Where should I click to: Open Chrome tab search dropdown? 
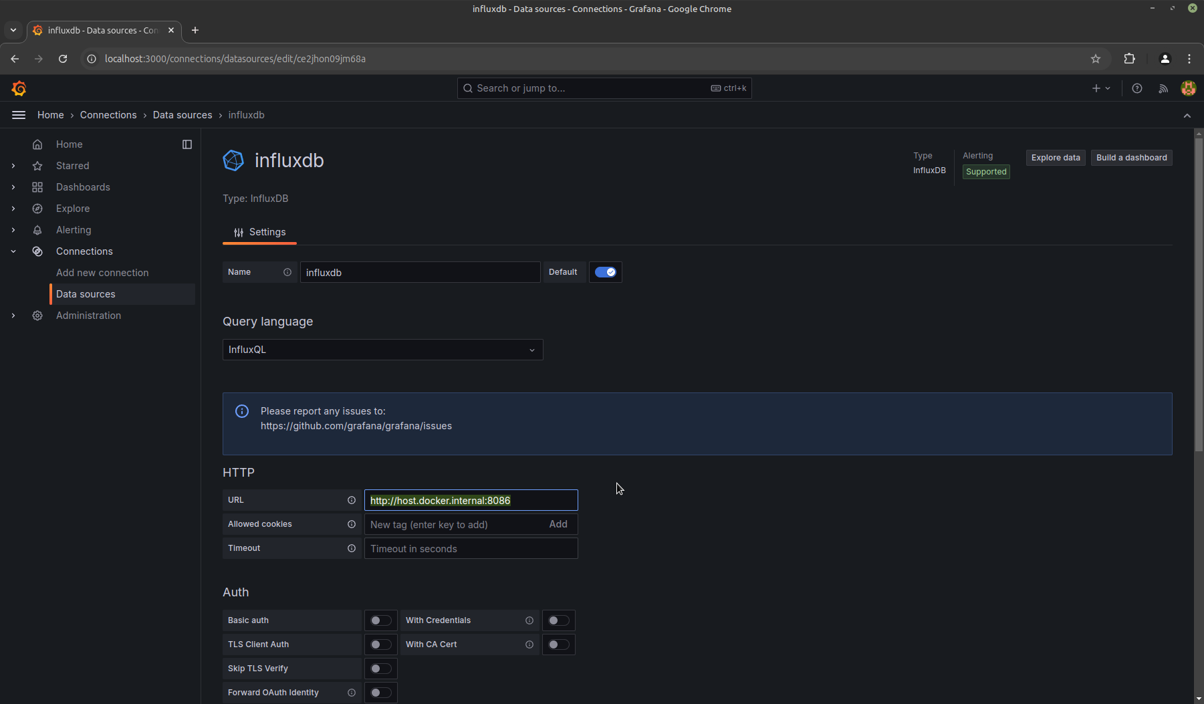coord(13,30)
